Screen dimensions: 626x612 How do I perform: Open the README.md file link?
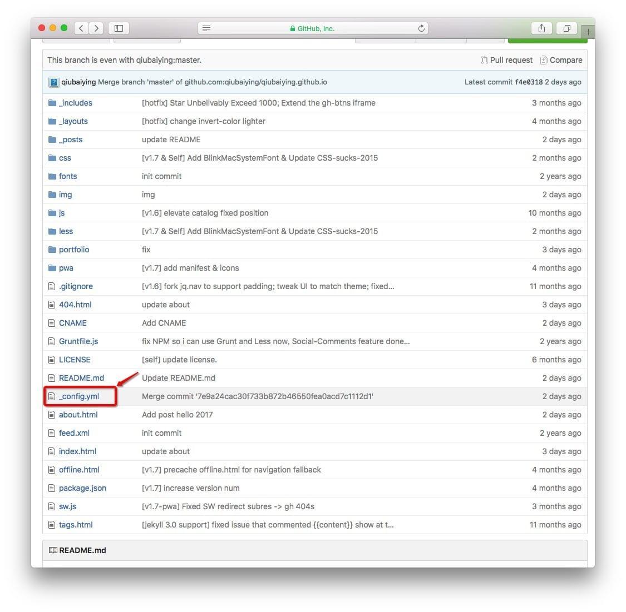(81, 378)
